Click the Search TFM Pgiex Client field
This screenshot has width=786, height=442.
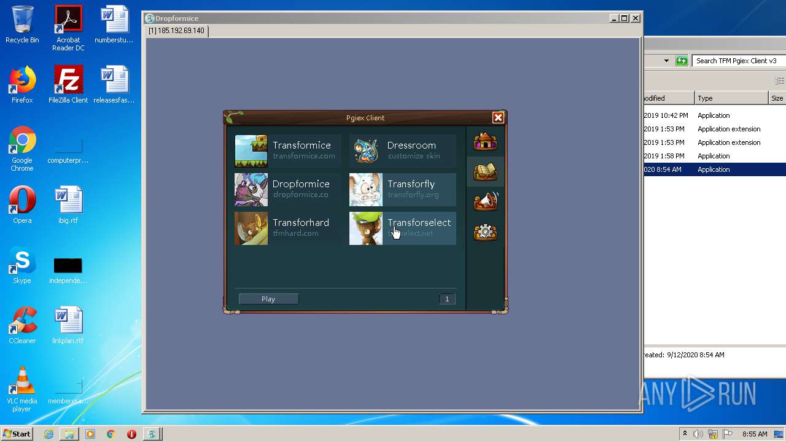pyautogui.click(x=739, y=61)
